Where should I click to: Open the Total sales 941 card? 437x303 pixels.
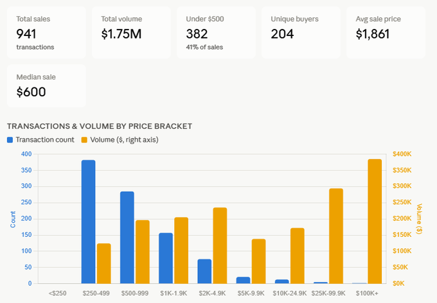click(46, 33)
